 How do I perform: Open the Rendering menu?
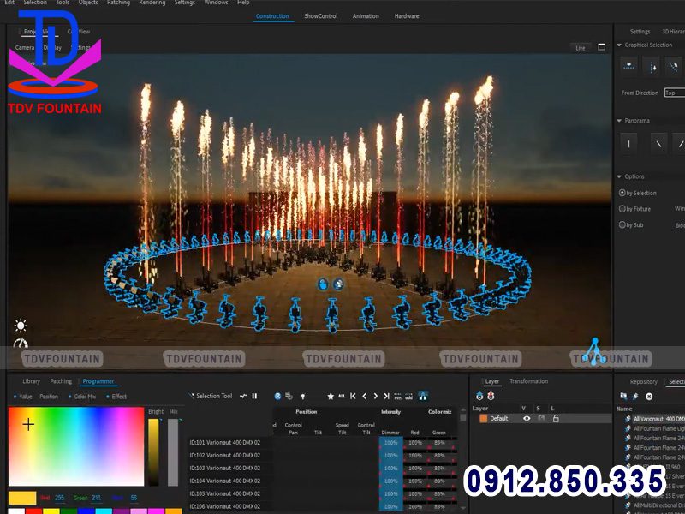pyautogui.click(x=152, y=3)
